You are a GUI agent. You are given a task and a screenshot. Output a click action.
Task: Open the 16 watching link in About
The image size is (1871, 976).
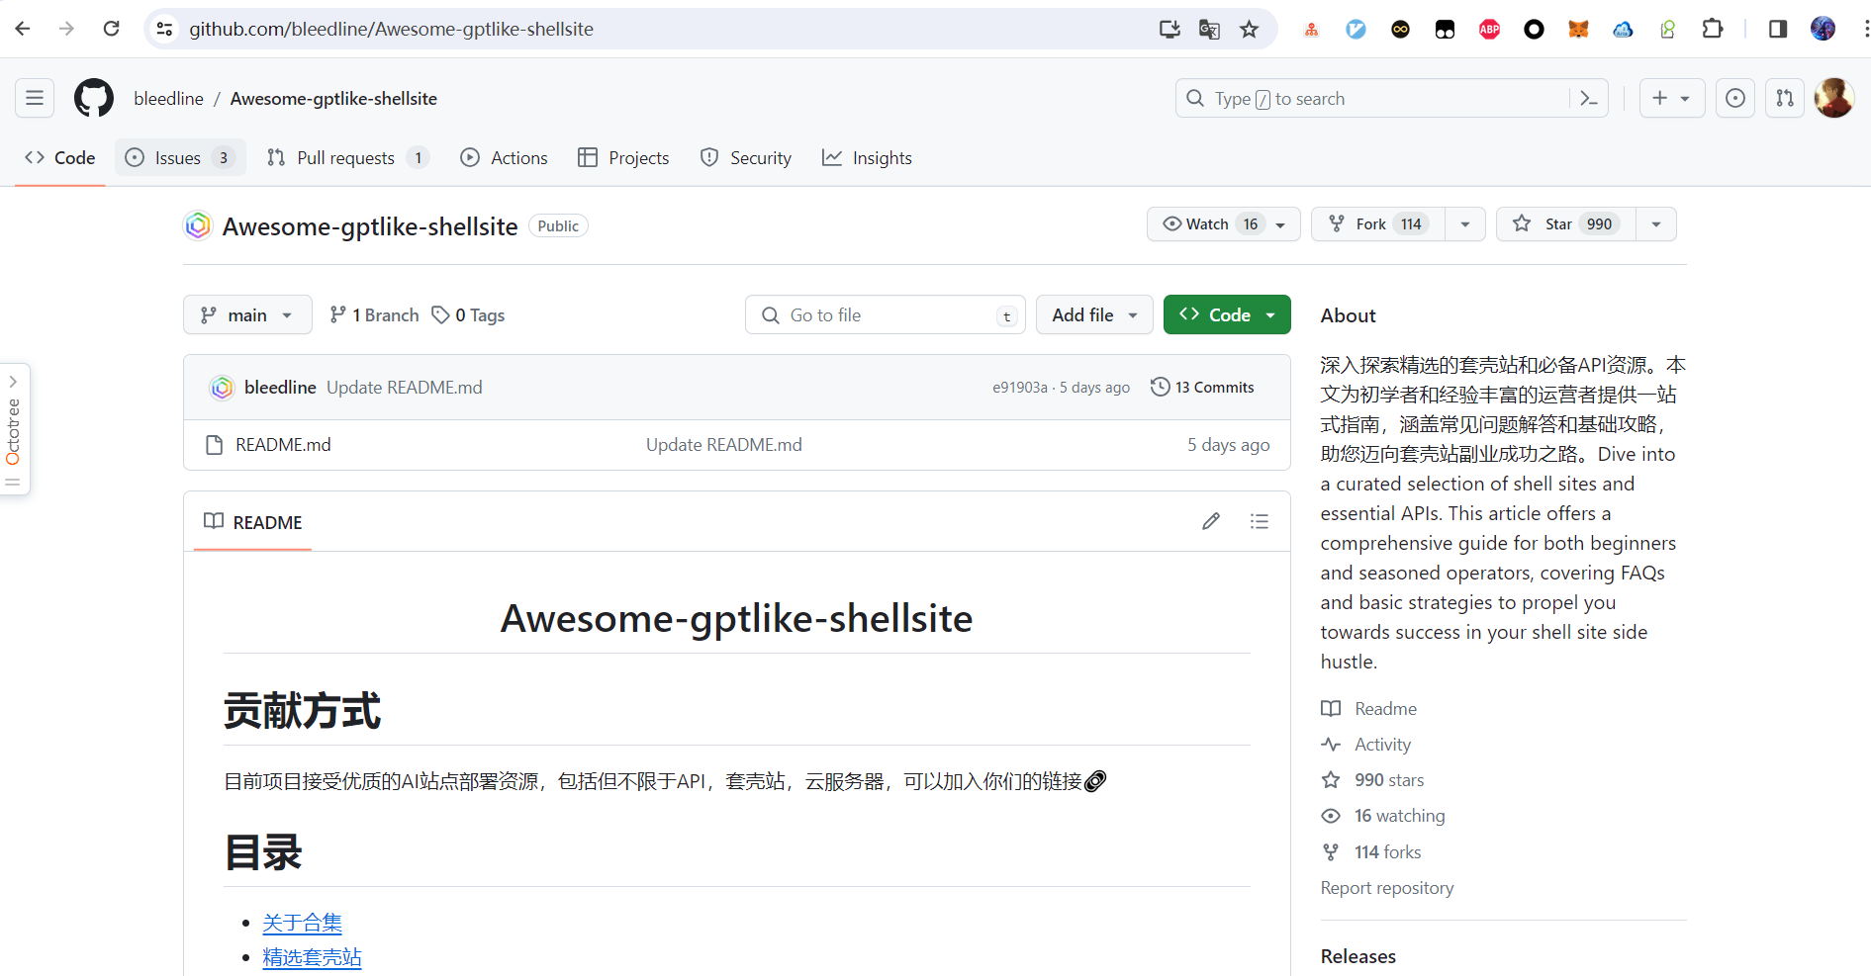pos(1383,816)
